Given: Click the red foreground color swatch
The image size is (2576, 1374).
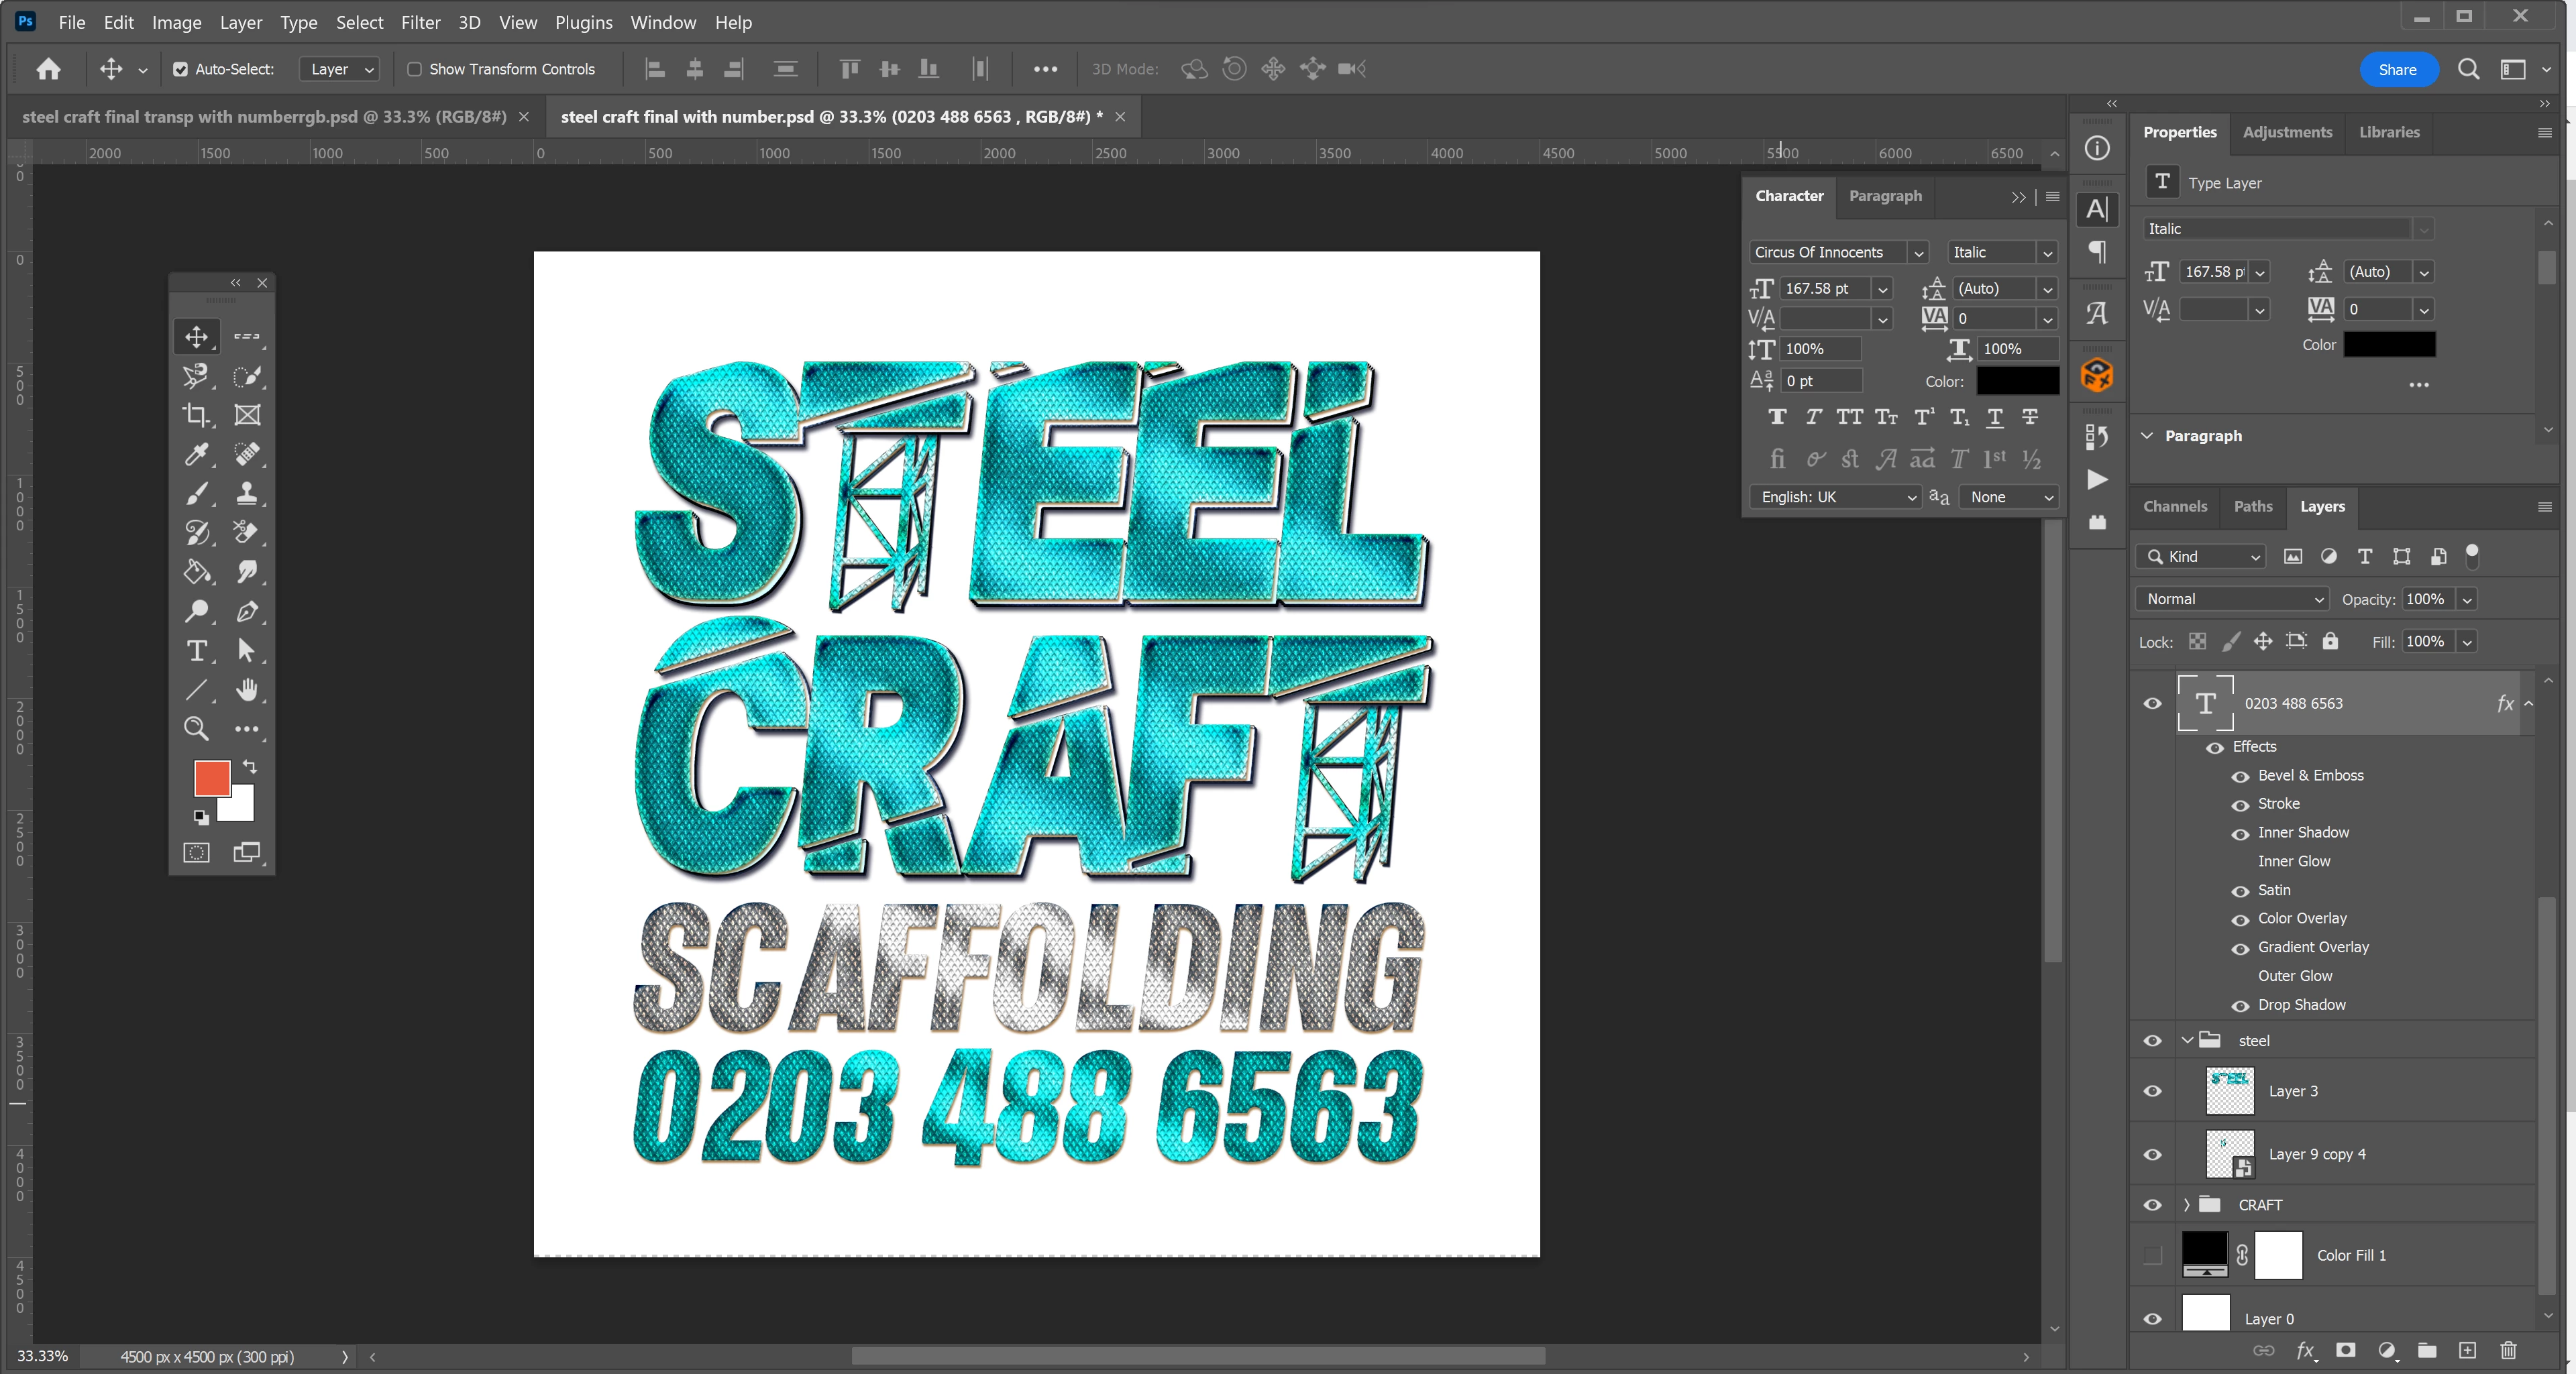Looking at the screenshot, I should point(210,777).
